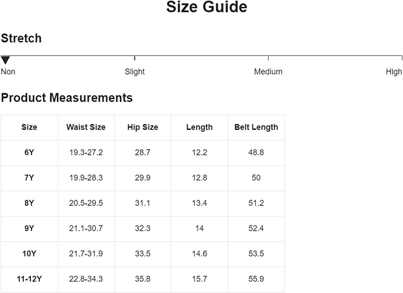This screenshot has width=403, height=293.
Task: Click the Non stretch label
Action: point(8,72)
